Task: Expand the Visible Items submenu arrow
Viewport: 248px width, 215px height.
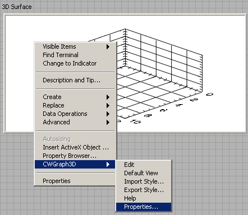Action: point(108,46)
